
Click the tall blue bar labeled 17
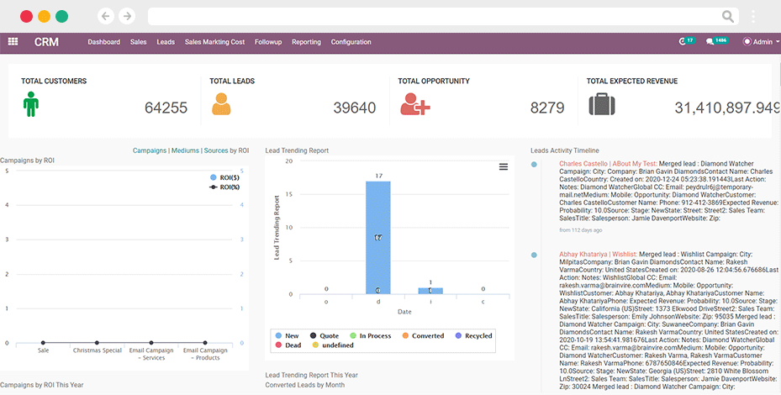click(378, 238)
